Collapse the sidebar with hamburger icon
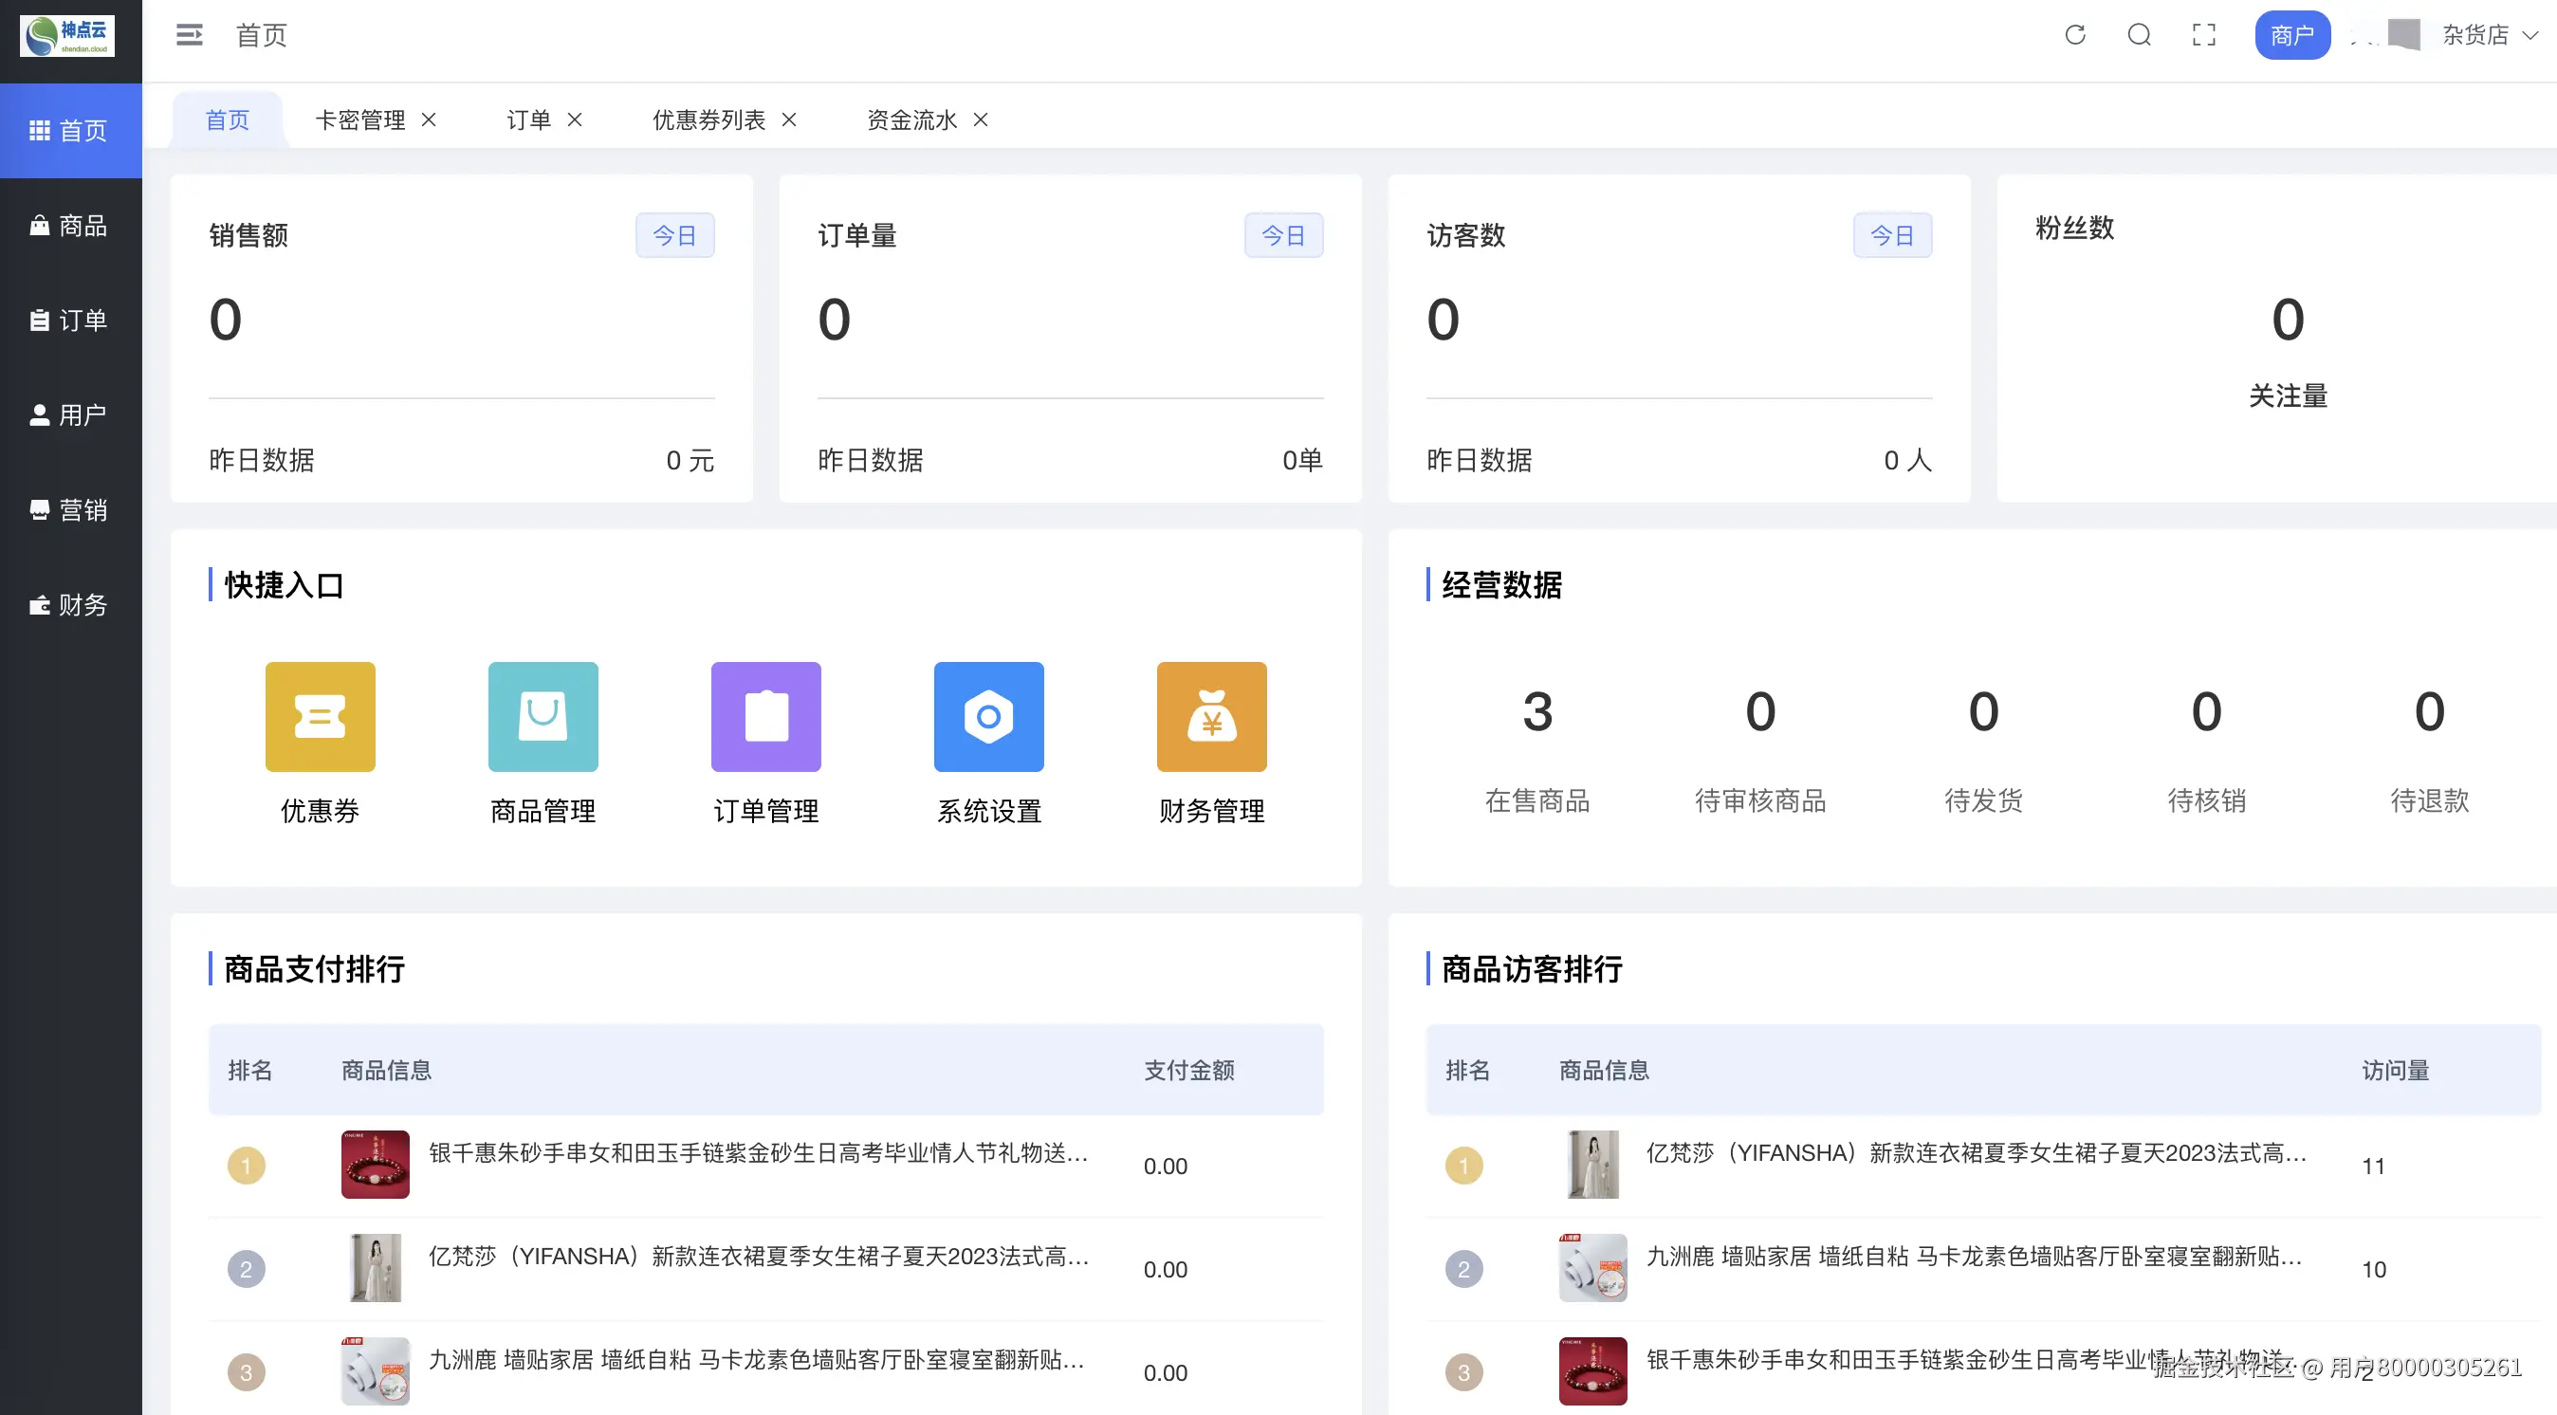The width and height of the screenshot is (2557, 1415). point(189,36)
